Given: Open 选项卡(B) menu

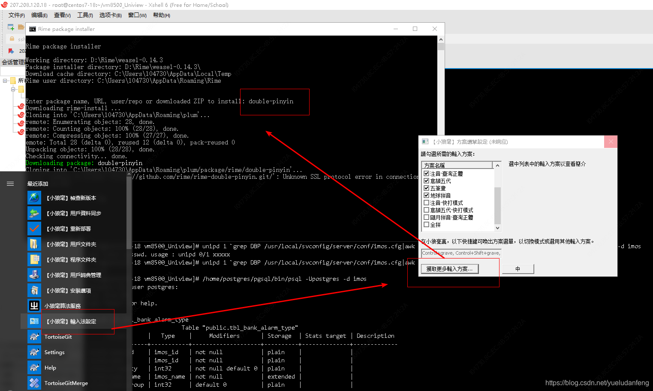Looking at the screenshot, I should 111,15.
